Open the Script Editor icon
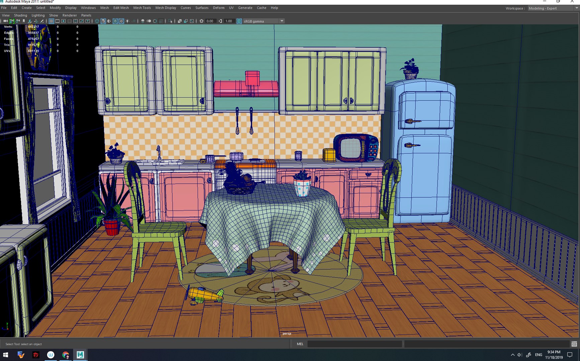This screenshot has width=580, height=361. (574, 344)
